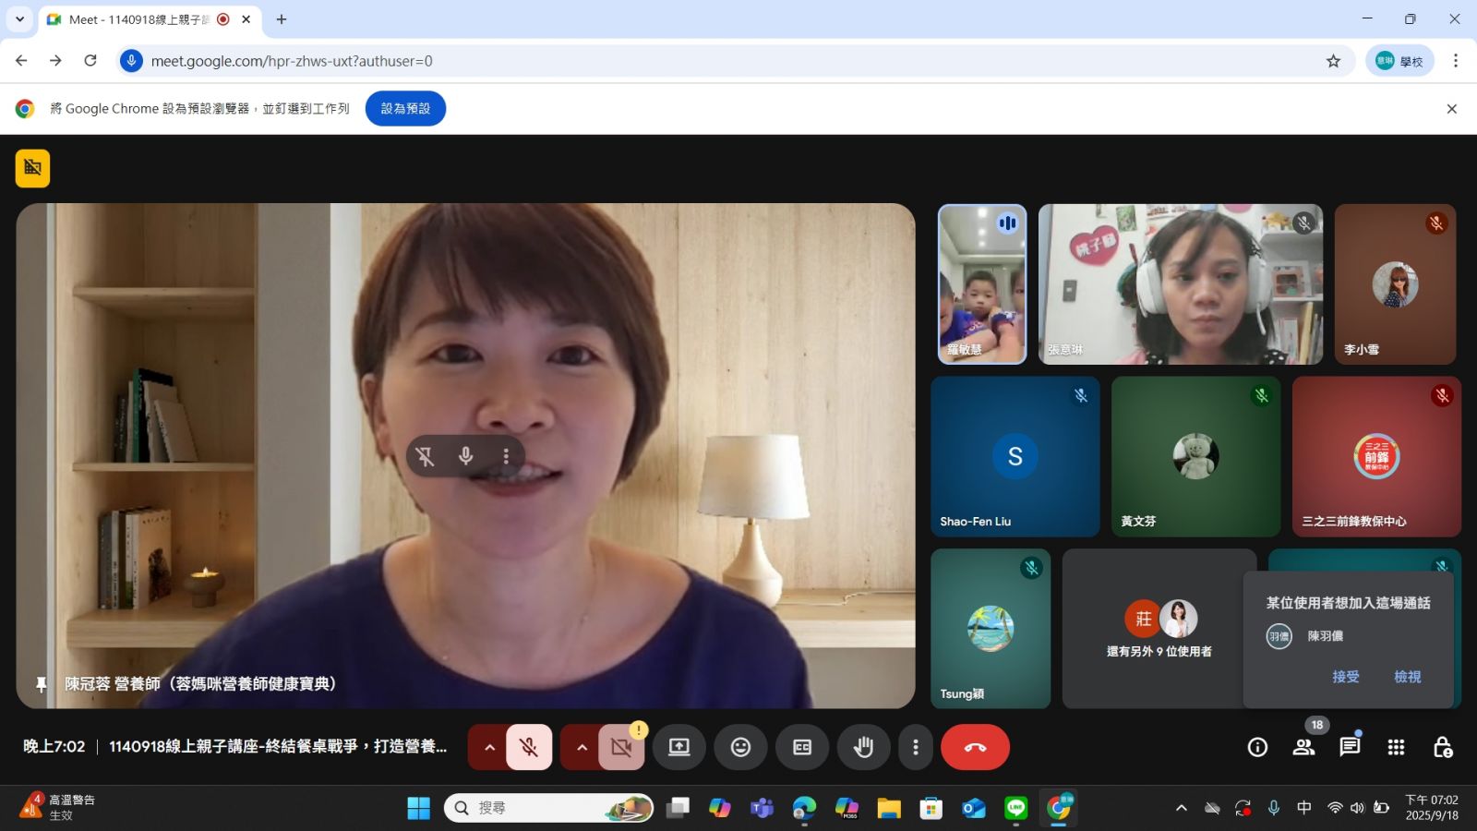Expand video settings arrow beside camera
The image size is (1477, 831).
582,747
